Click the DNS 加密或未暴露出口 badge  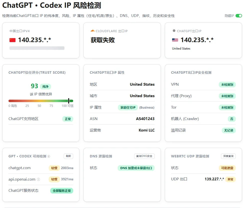click(x=136, y=168)
